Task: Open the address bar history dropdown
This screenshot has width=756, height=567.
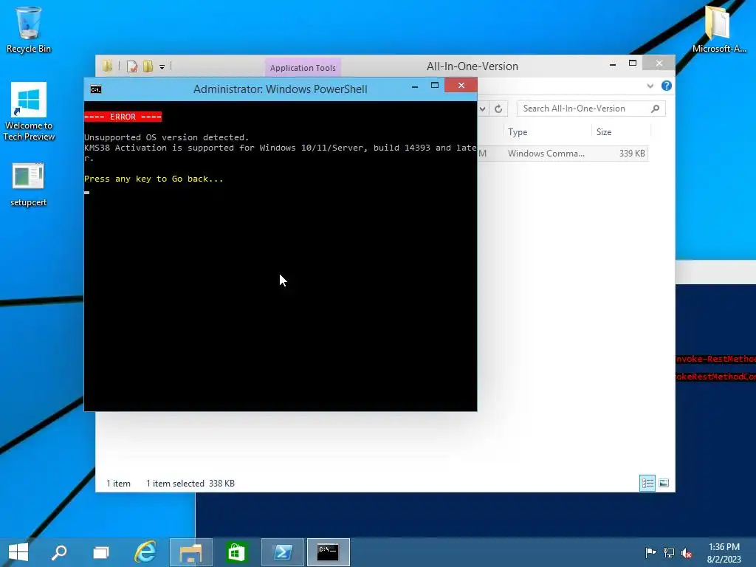Action: tap(482, 109)
